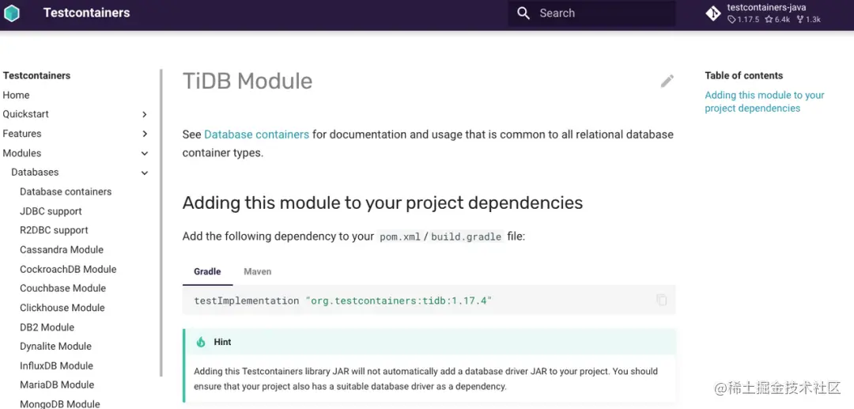
Task: Open R2DBC support page
Action: tap(54, 230)
